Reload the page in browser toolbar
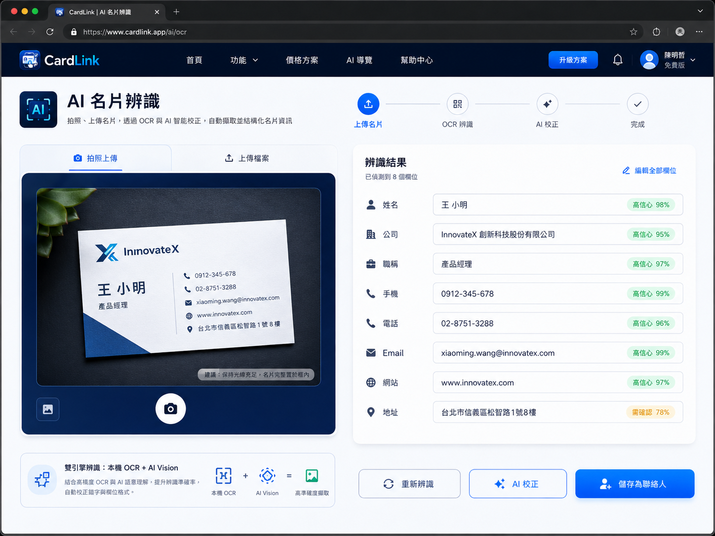Screen dimensions: 715x536 pos(50,32)
